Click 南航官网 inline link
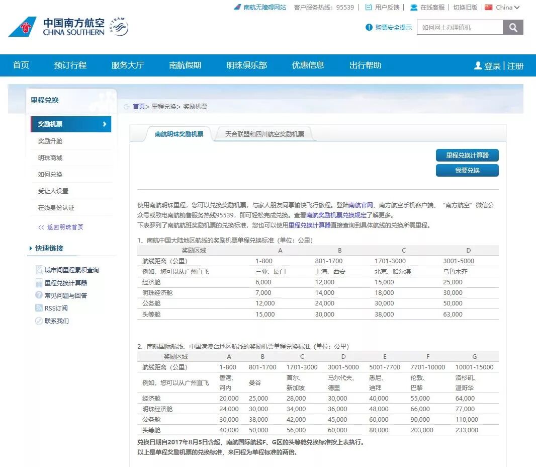Viewport: 536px width, 467px height. point(361,205)
